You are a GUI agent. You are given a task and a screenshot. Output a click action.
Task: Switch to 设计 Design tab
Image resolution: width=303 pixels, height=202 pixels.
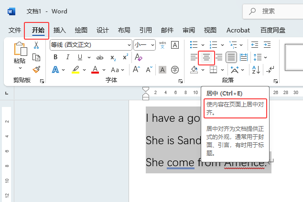103,30
